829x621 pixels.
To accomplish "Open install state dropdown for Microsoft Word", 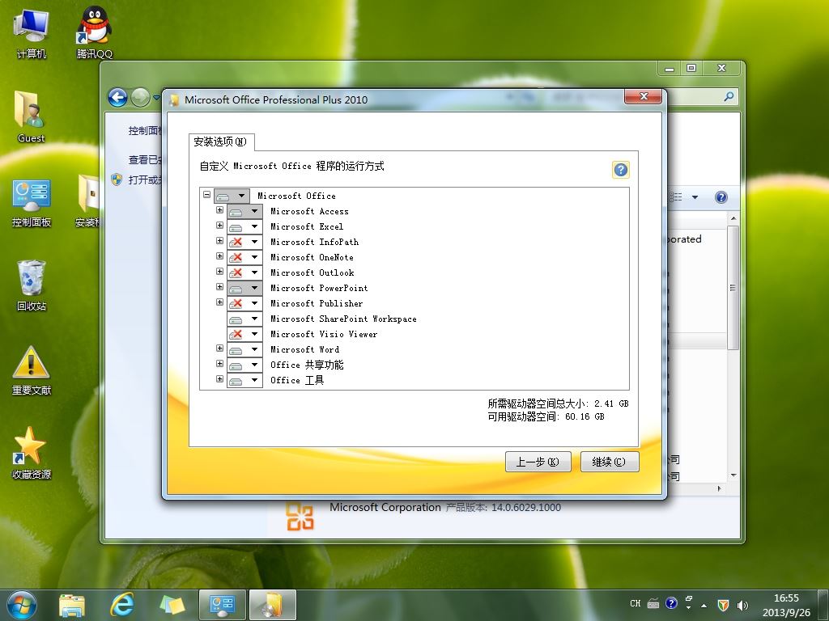I will 244,349.
